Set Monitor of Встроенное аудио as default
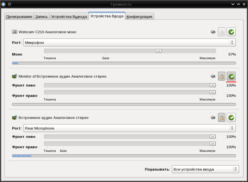 (231, 76)
